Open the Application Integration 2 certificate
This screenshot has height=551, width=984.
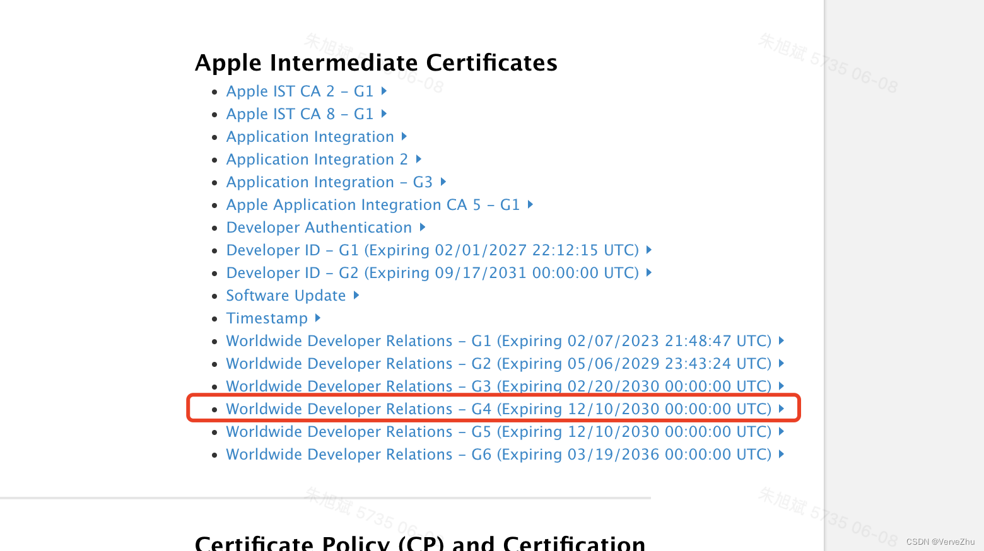317,159
